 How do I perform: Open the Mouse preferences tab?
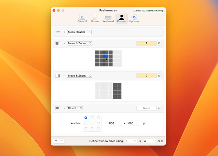pyautogui.click(x=95, y=19)
